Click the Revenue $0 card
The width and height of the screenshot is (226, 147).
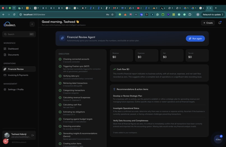click(121, 55)
